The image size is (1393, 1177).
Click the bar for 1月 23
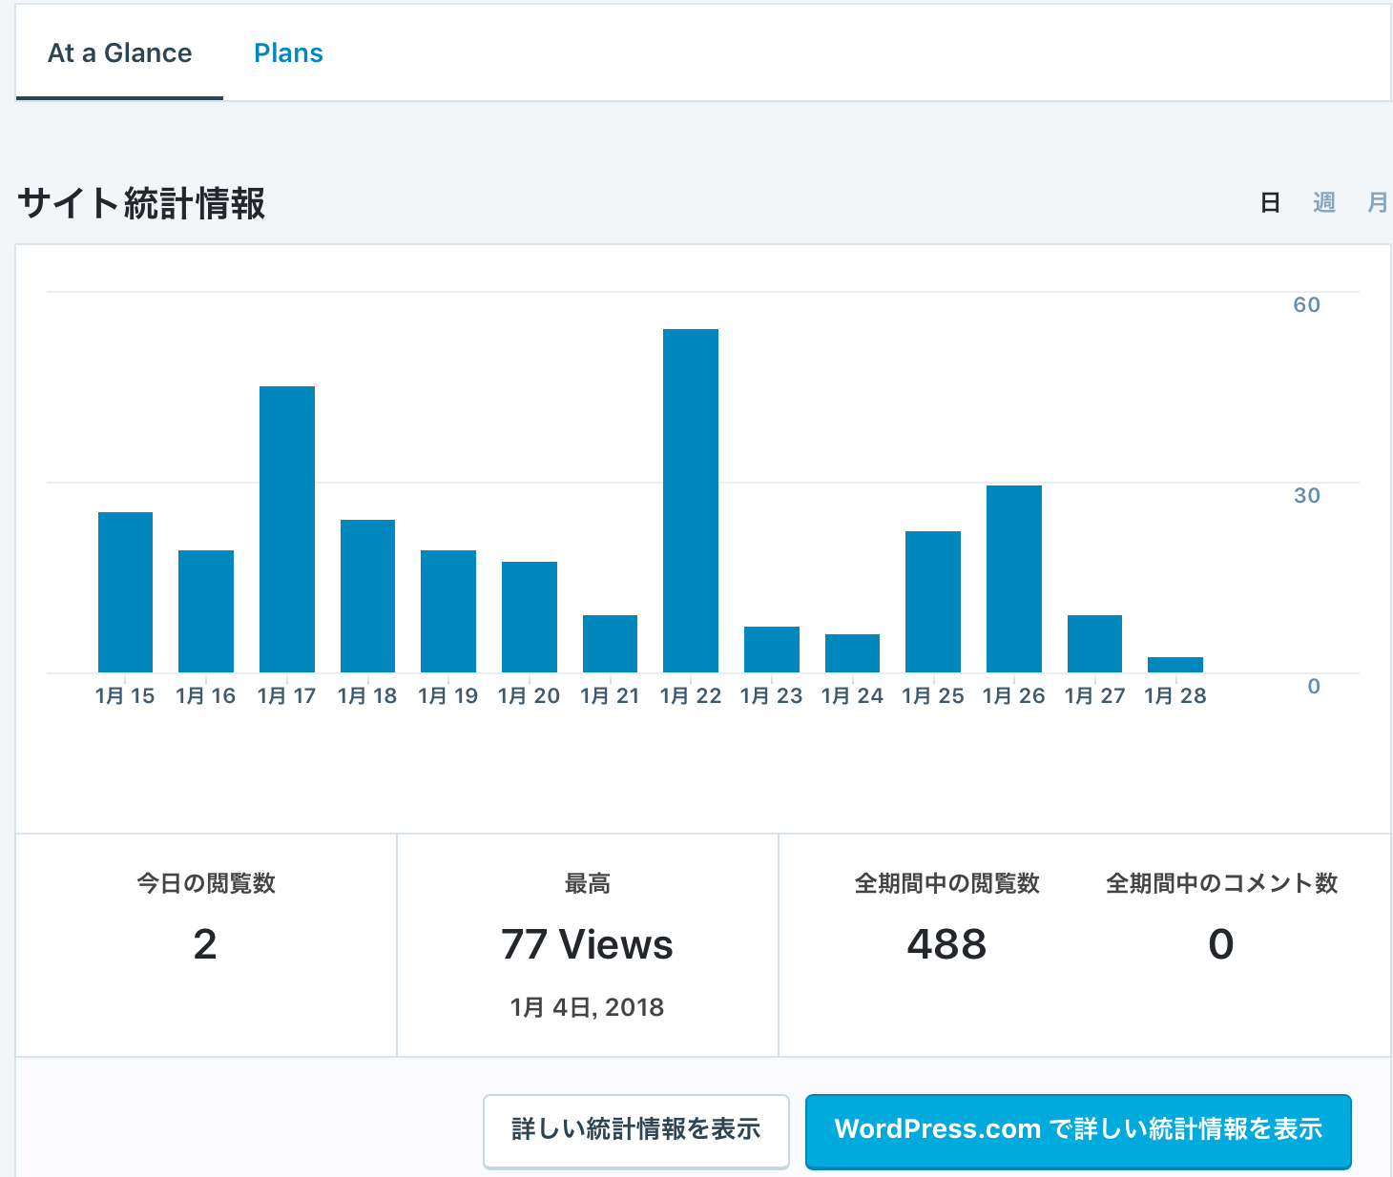pyautogui.click(x=772, y=650)
